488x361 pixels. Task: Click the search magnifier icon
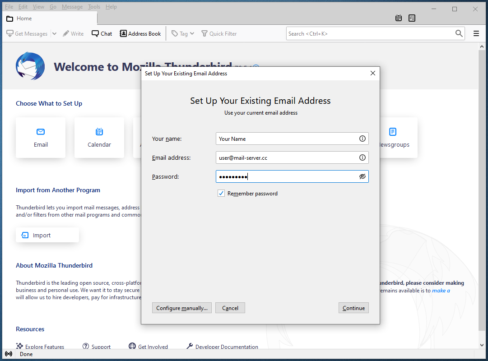click(x=459, y=33)
